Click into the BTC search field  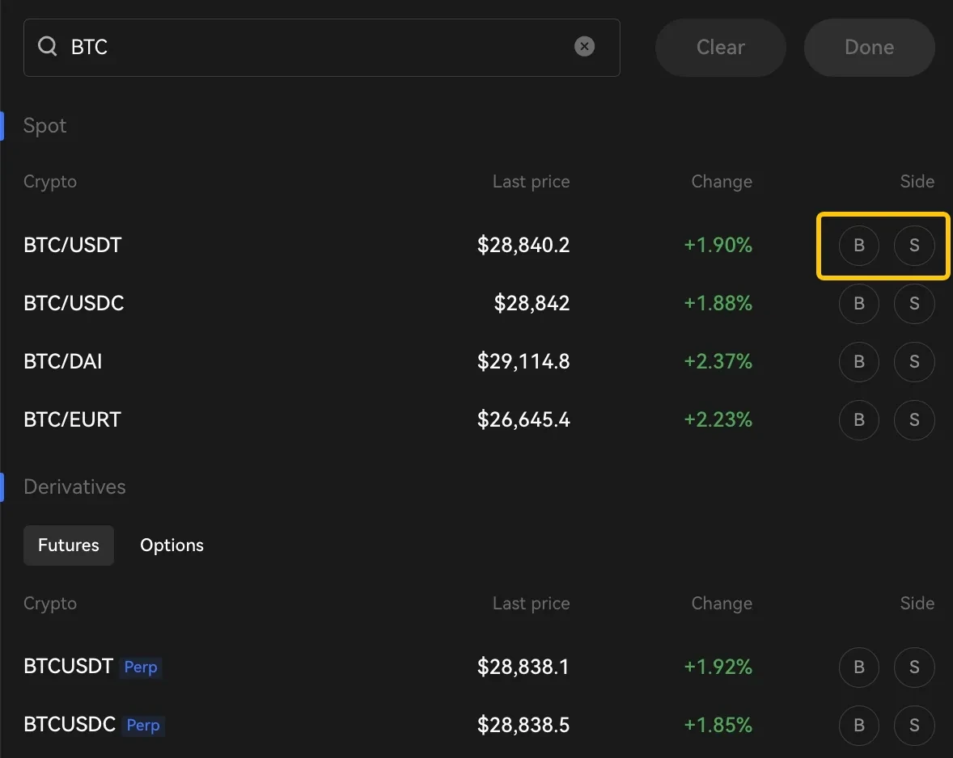(x=321, y=48)
